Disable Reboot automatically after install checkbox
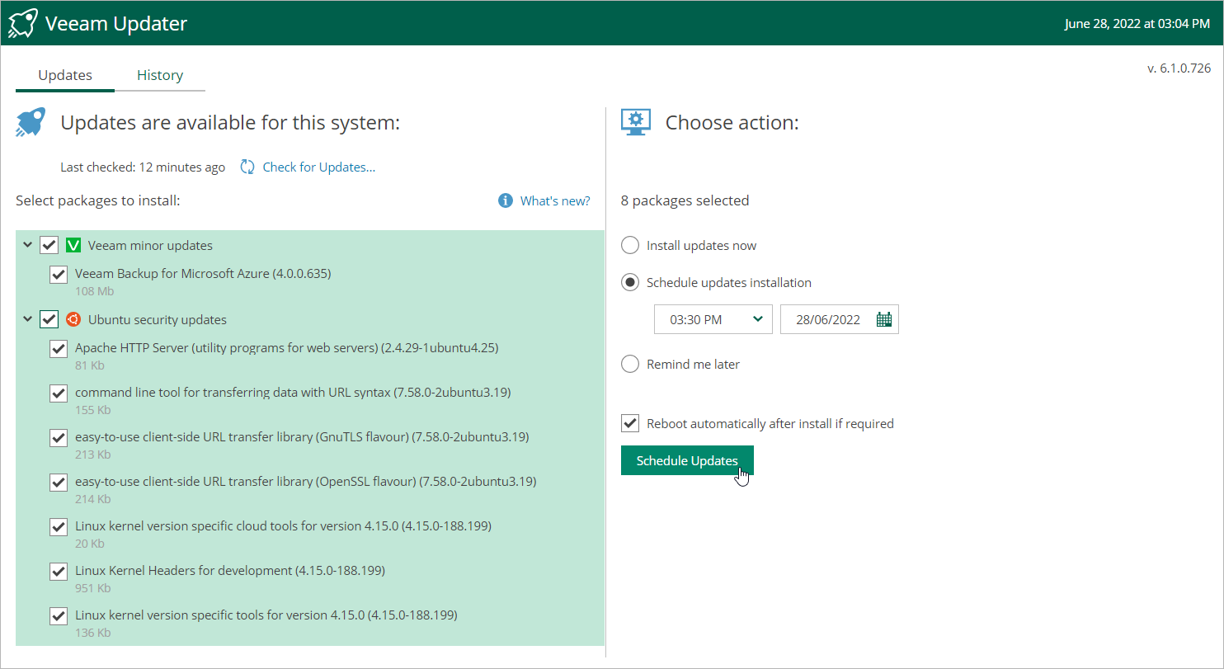The height and width of the screenshot is (669, 1224). [x=630, y=423]
